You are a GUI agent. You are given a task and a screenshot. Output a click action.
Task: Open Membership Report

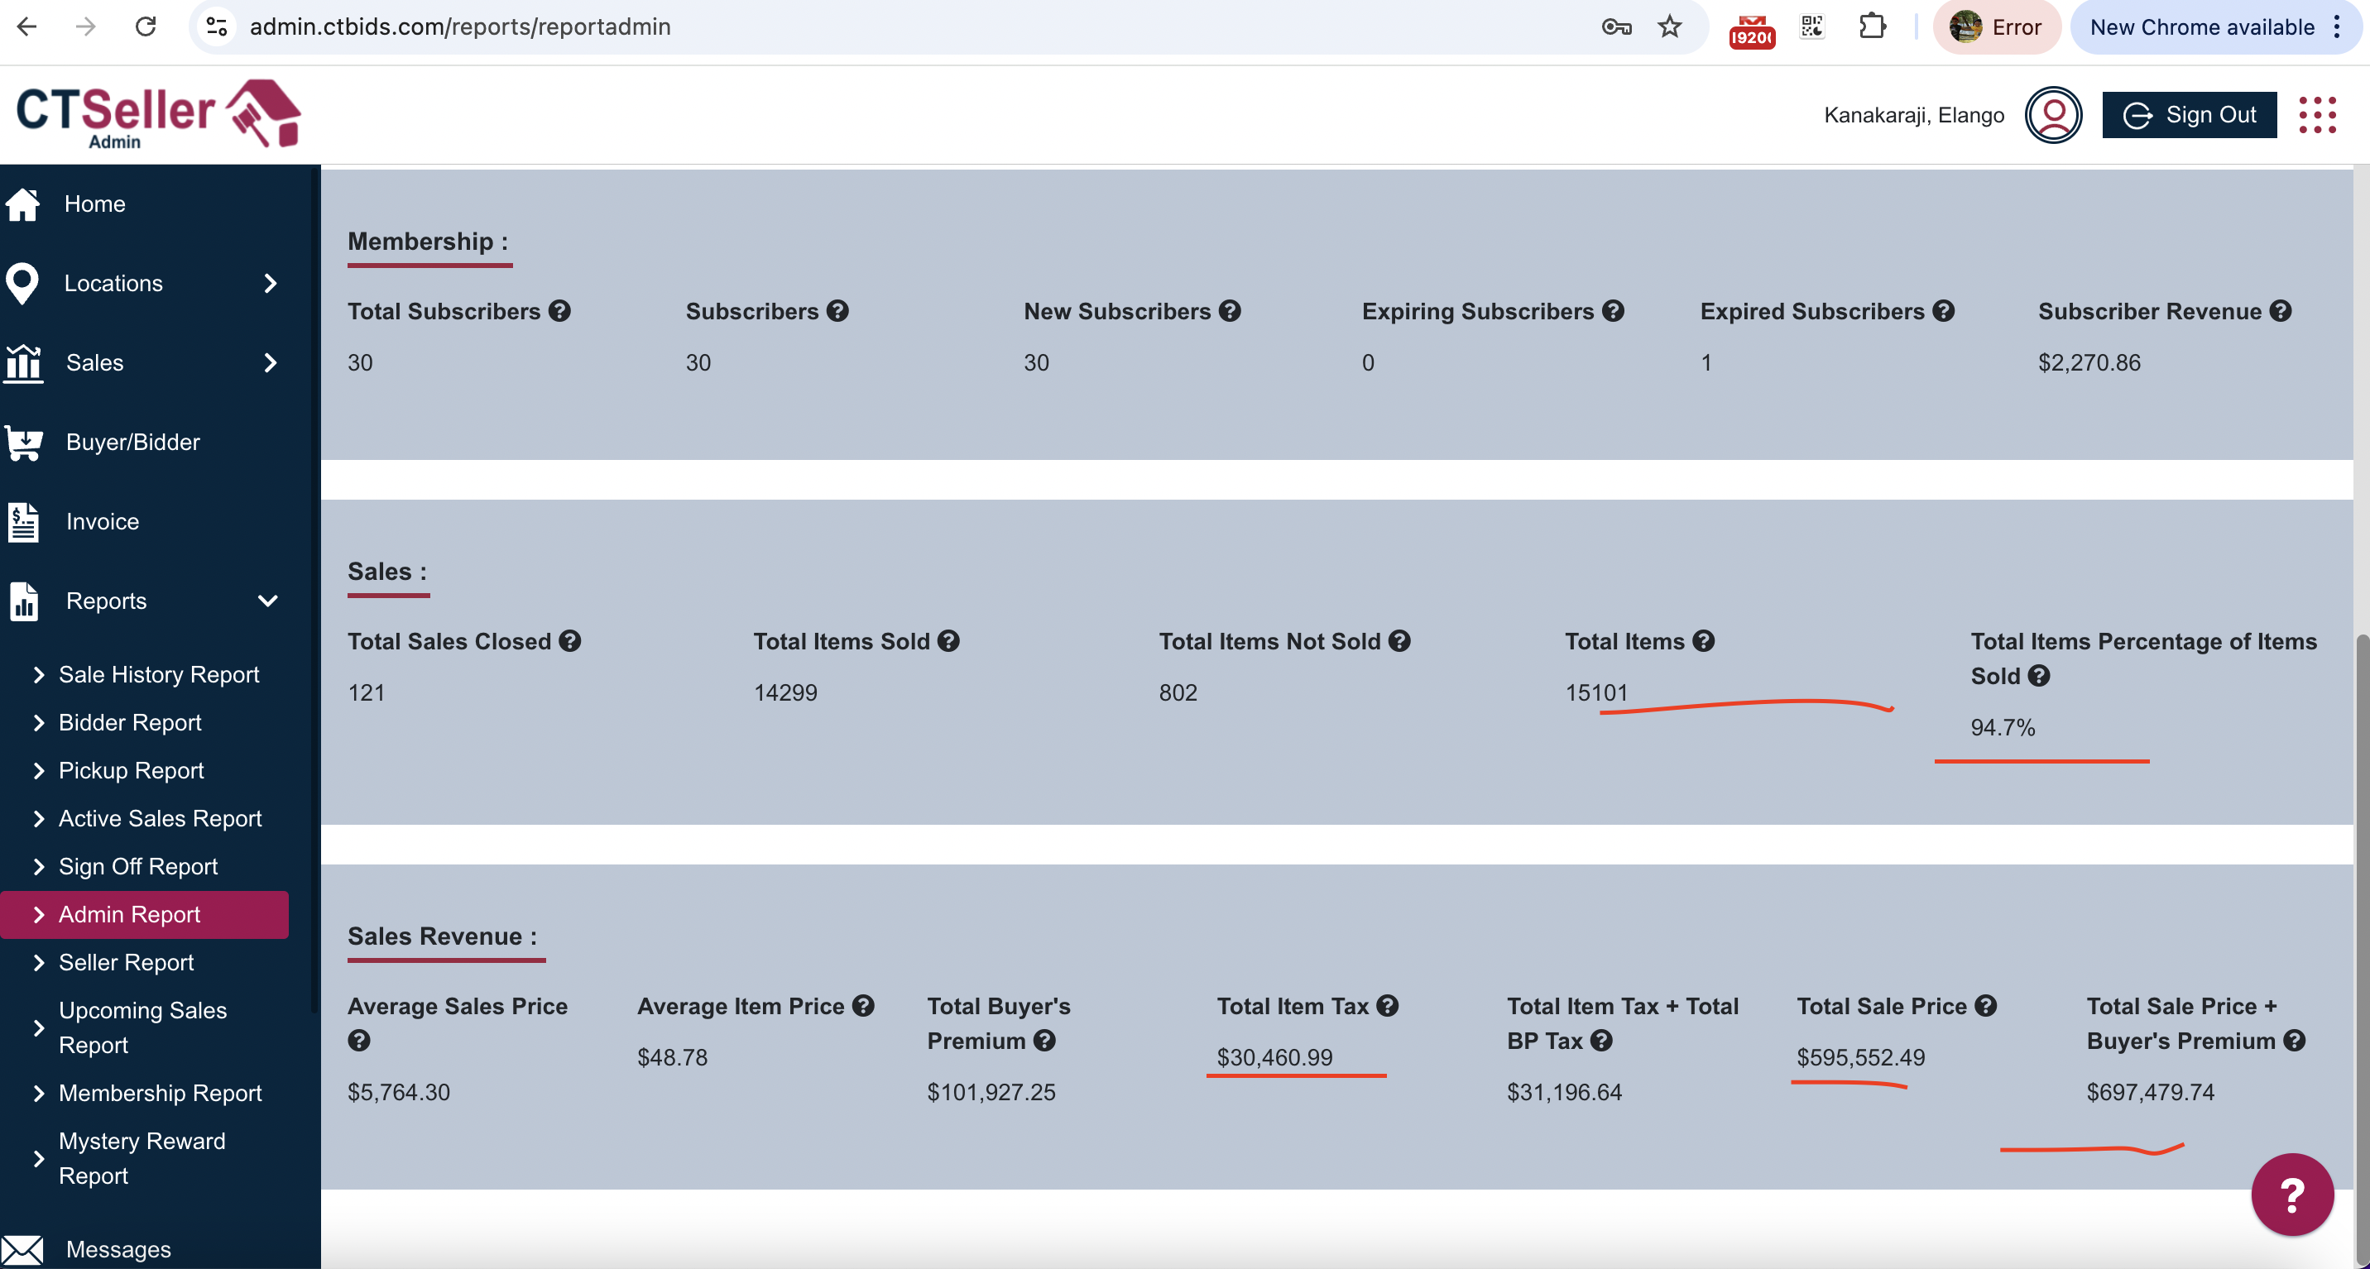pos(160,1093)
